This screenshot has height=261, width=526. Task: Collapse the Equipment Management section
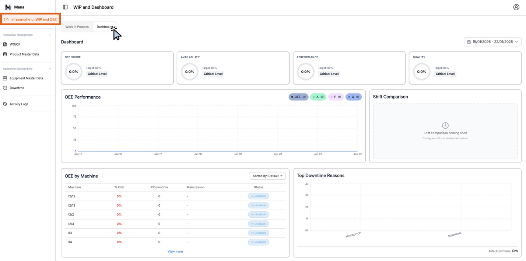pos(50,69)
